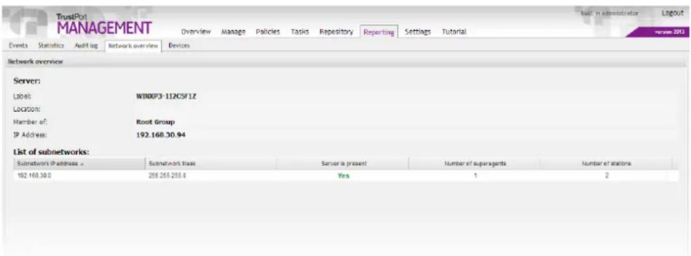Click the Root Group member value

coord(155,122)
